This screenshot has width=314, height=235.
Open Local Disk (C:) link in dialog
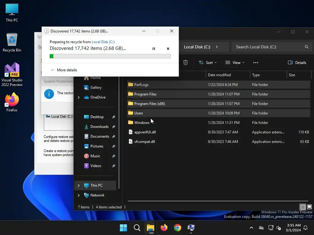(103, 42)
